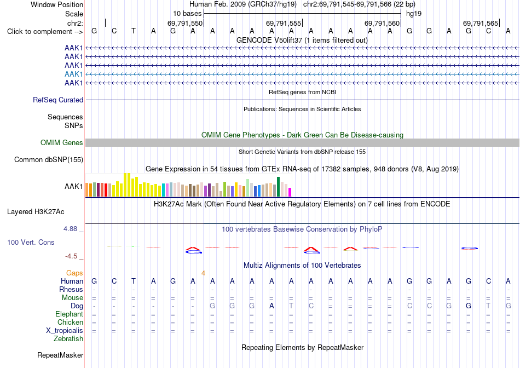Click the orange Gaps label
The height and width of the screenshot is (368, 520).
point(74,273)
